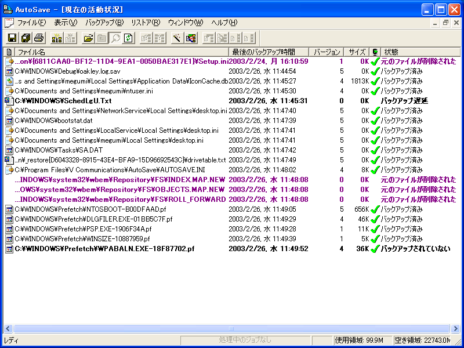Select the ROLL_FORWARD file name
The height and width of the screenshot is (348, 464).
click(120, 200)
